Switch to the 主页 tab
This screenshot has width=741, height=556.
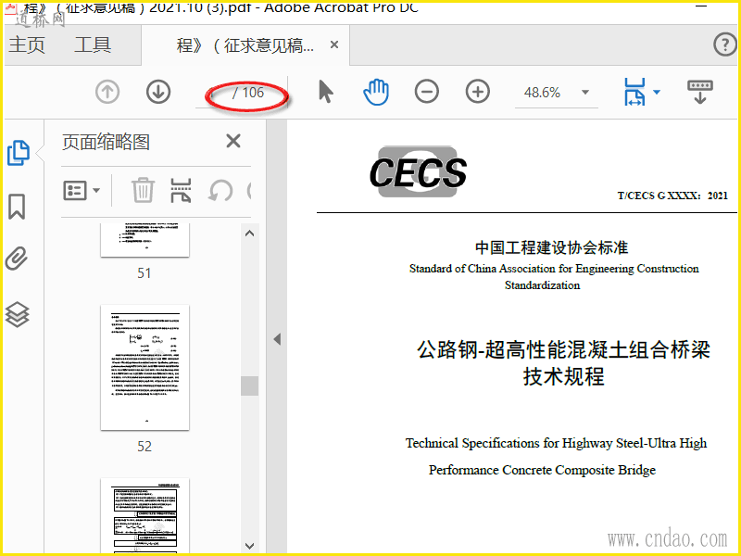[x=27, y=44]
